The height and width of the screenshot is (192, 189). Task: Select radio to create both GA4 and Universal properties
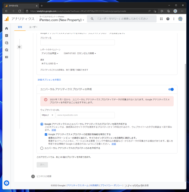click(42, 124)
